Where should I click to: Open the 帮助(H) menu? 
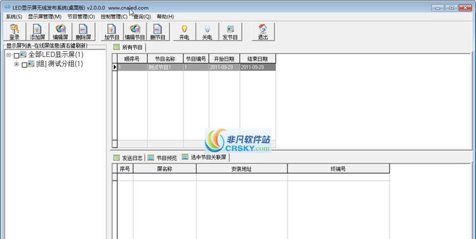tap(166, 16)
